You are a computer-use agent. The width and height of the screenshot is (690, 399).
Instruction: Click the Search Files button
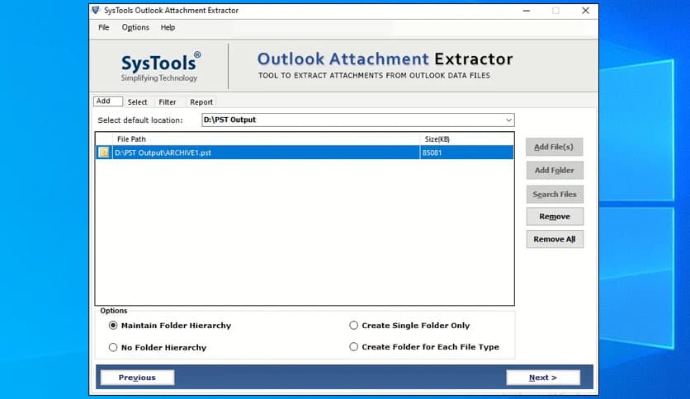(x=555, y=195)
